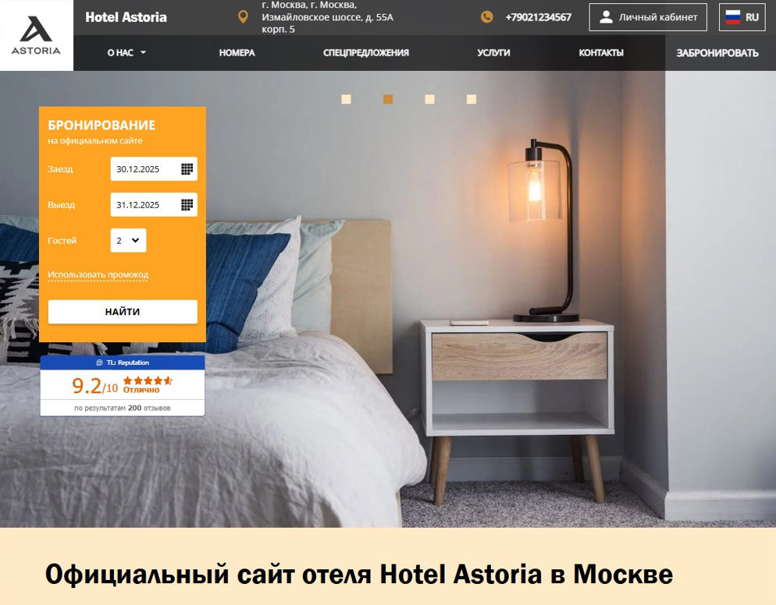Screen dimensions: 776x605
Task: Select the third slider dot
Action: [x=429, y=99]
